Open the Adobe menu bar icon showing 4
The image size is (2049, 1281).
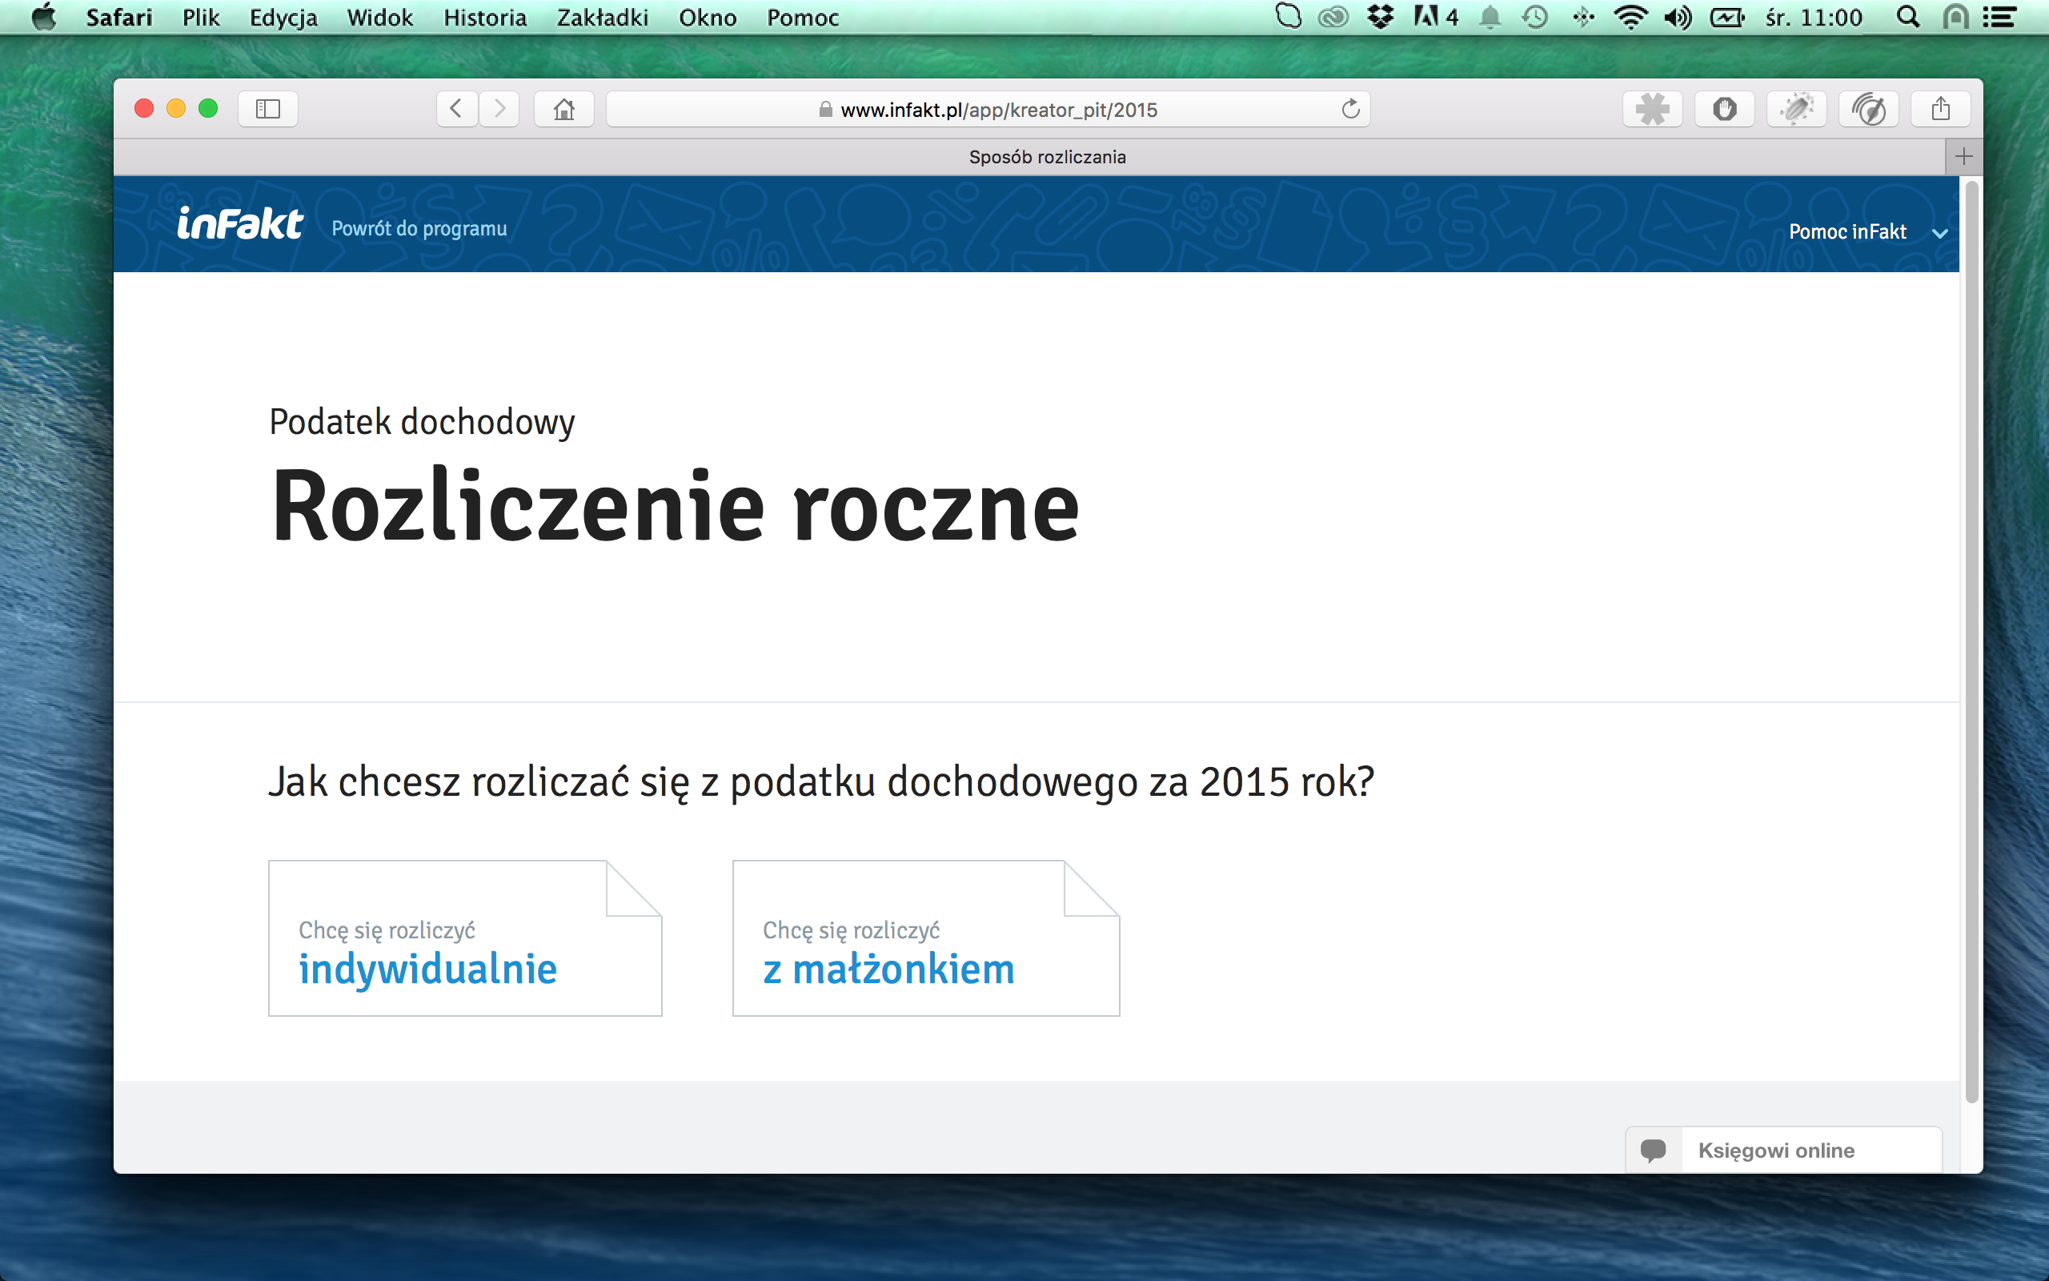pos(1436,17)
